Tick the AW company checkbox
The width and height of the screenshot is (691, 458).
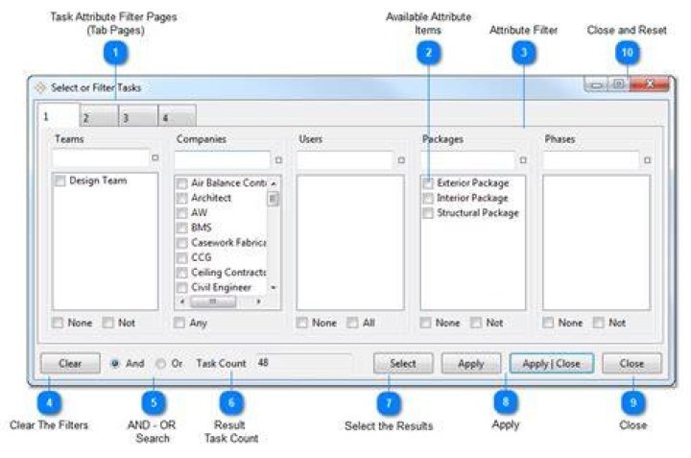(181, 213)
